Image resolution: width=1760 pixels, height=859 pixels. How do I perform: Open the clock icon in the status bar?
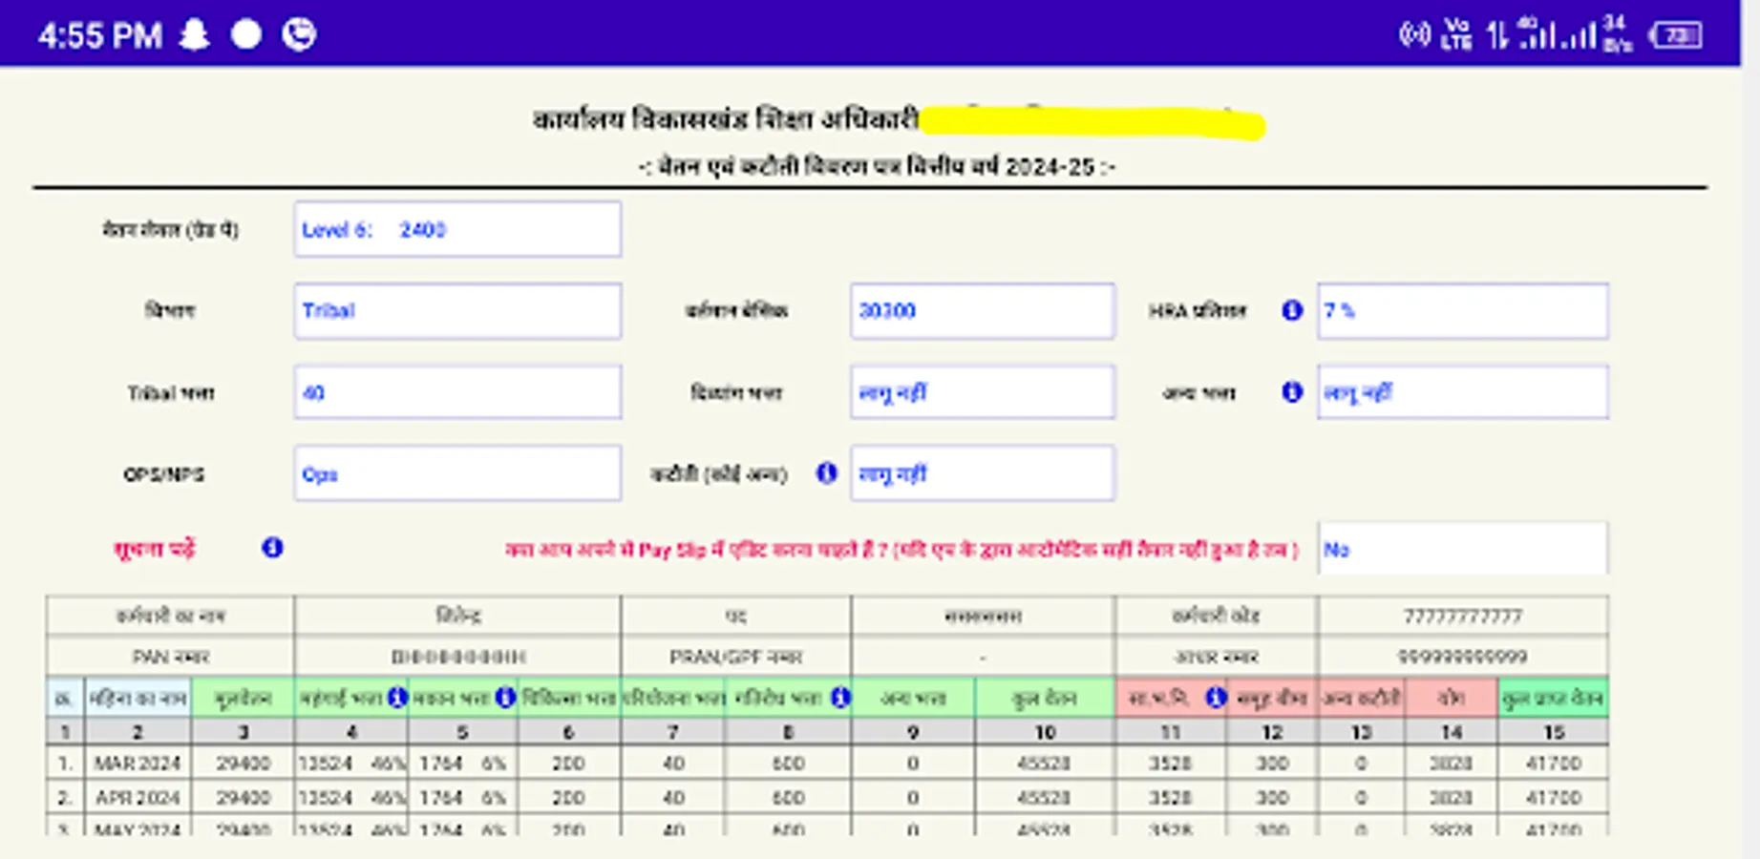(301, 33)
